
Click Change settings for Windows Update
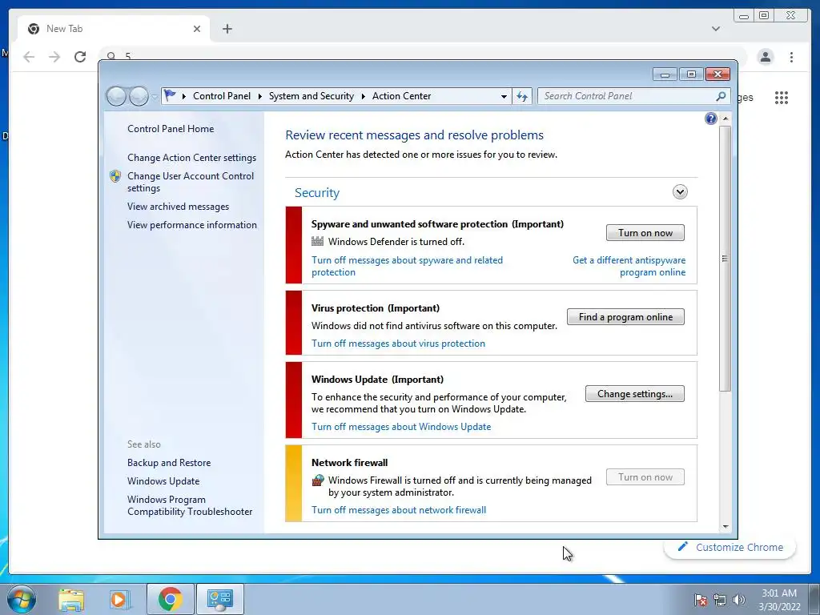(x=635, y=394)
